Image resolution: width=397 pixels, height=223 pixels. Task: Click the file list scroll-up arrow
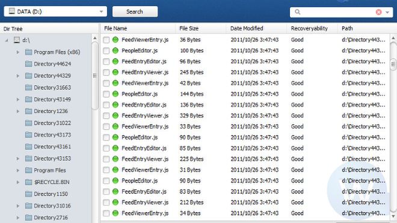[x=393, y=38]
